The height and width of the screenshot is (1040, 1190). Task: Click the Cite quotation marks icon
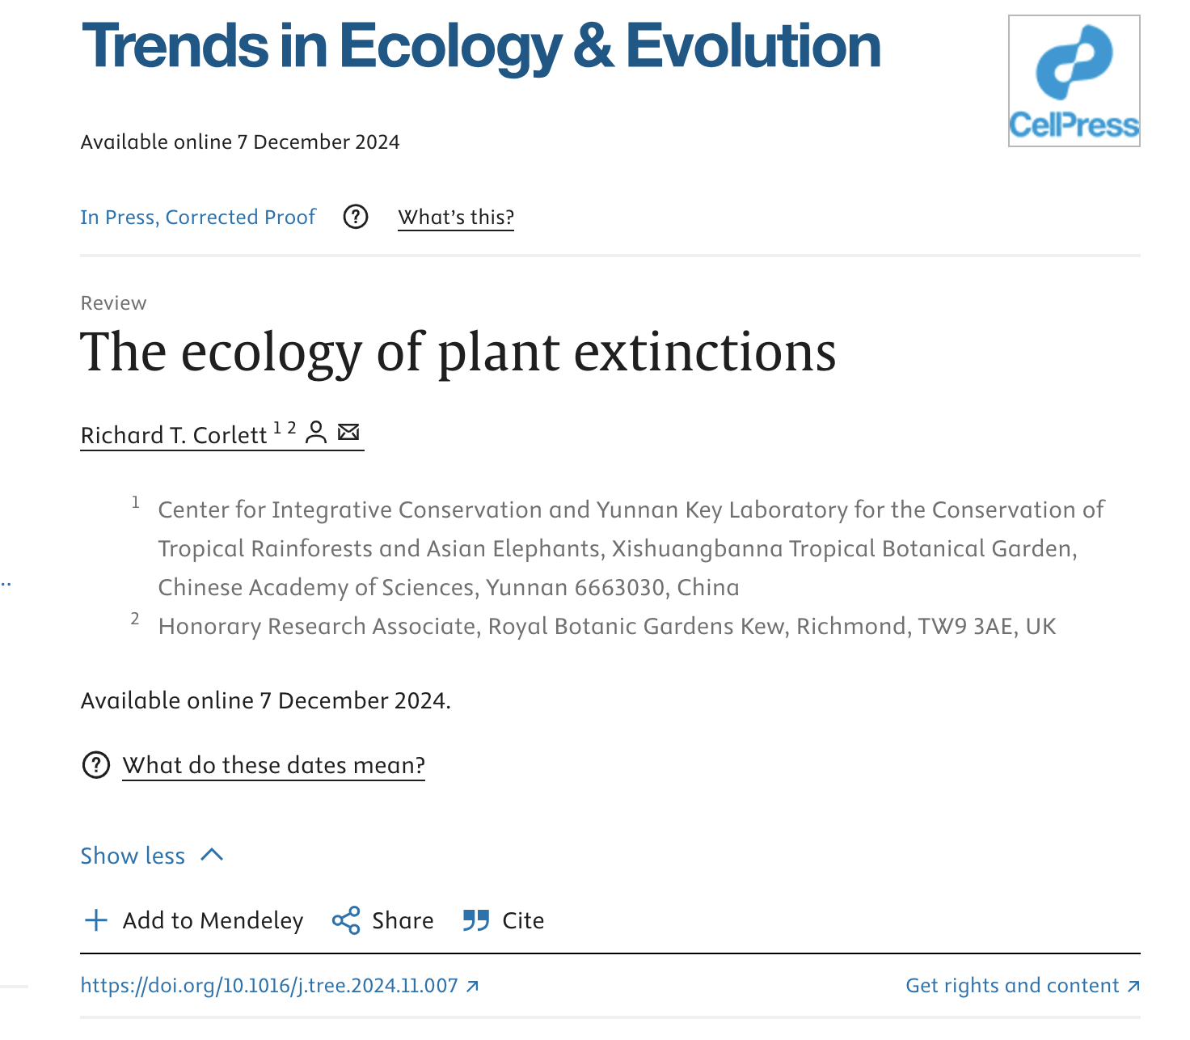[x=476, y=920]
